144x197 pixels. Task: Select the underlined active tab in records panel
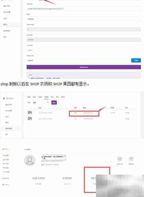(x=46, y=97)
